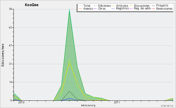Click the CC BY-SA 3.0 license text

tap(167, 106)
